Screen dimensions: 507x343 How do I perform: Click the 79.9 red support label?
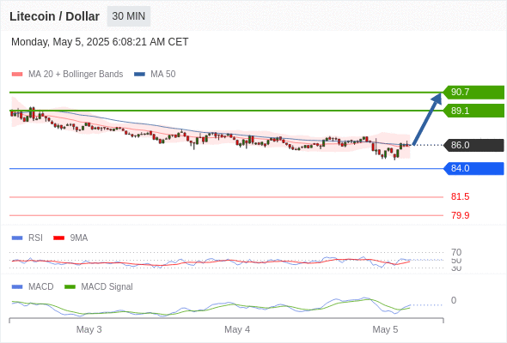(x=460, y=215)
